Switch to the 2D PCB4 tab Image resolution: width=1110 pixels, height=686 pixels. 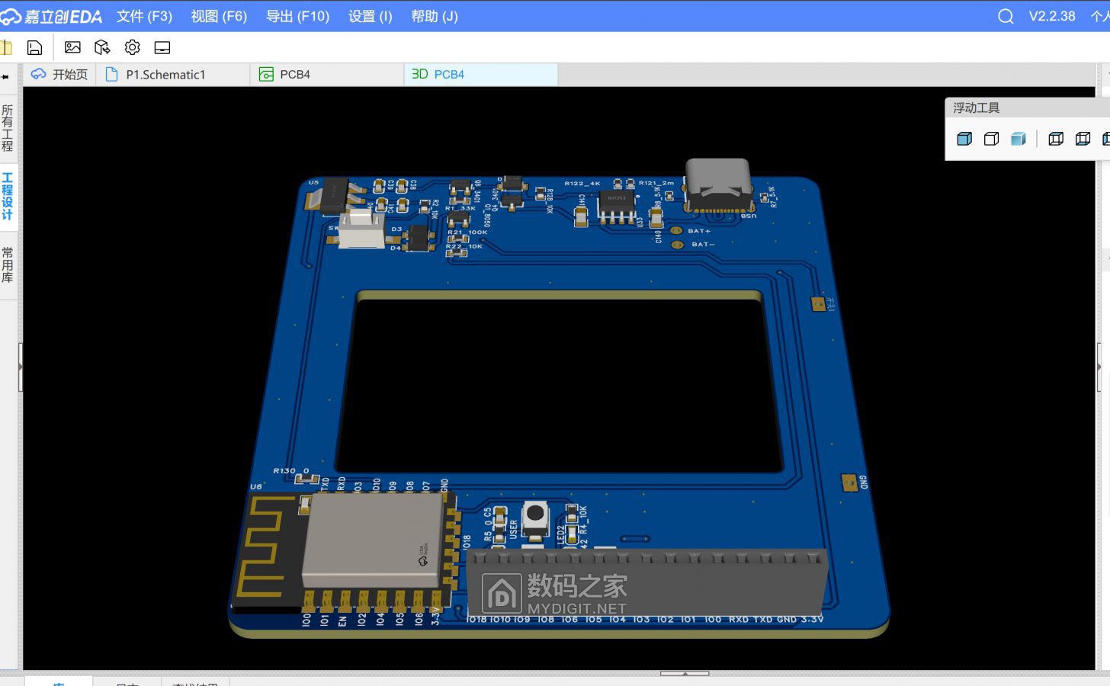point(294,74)
